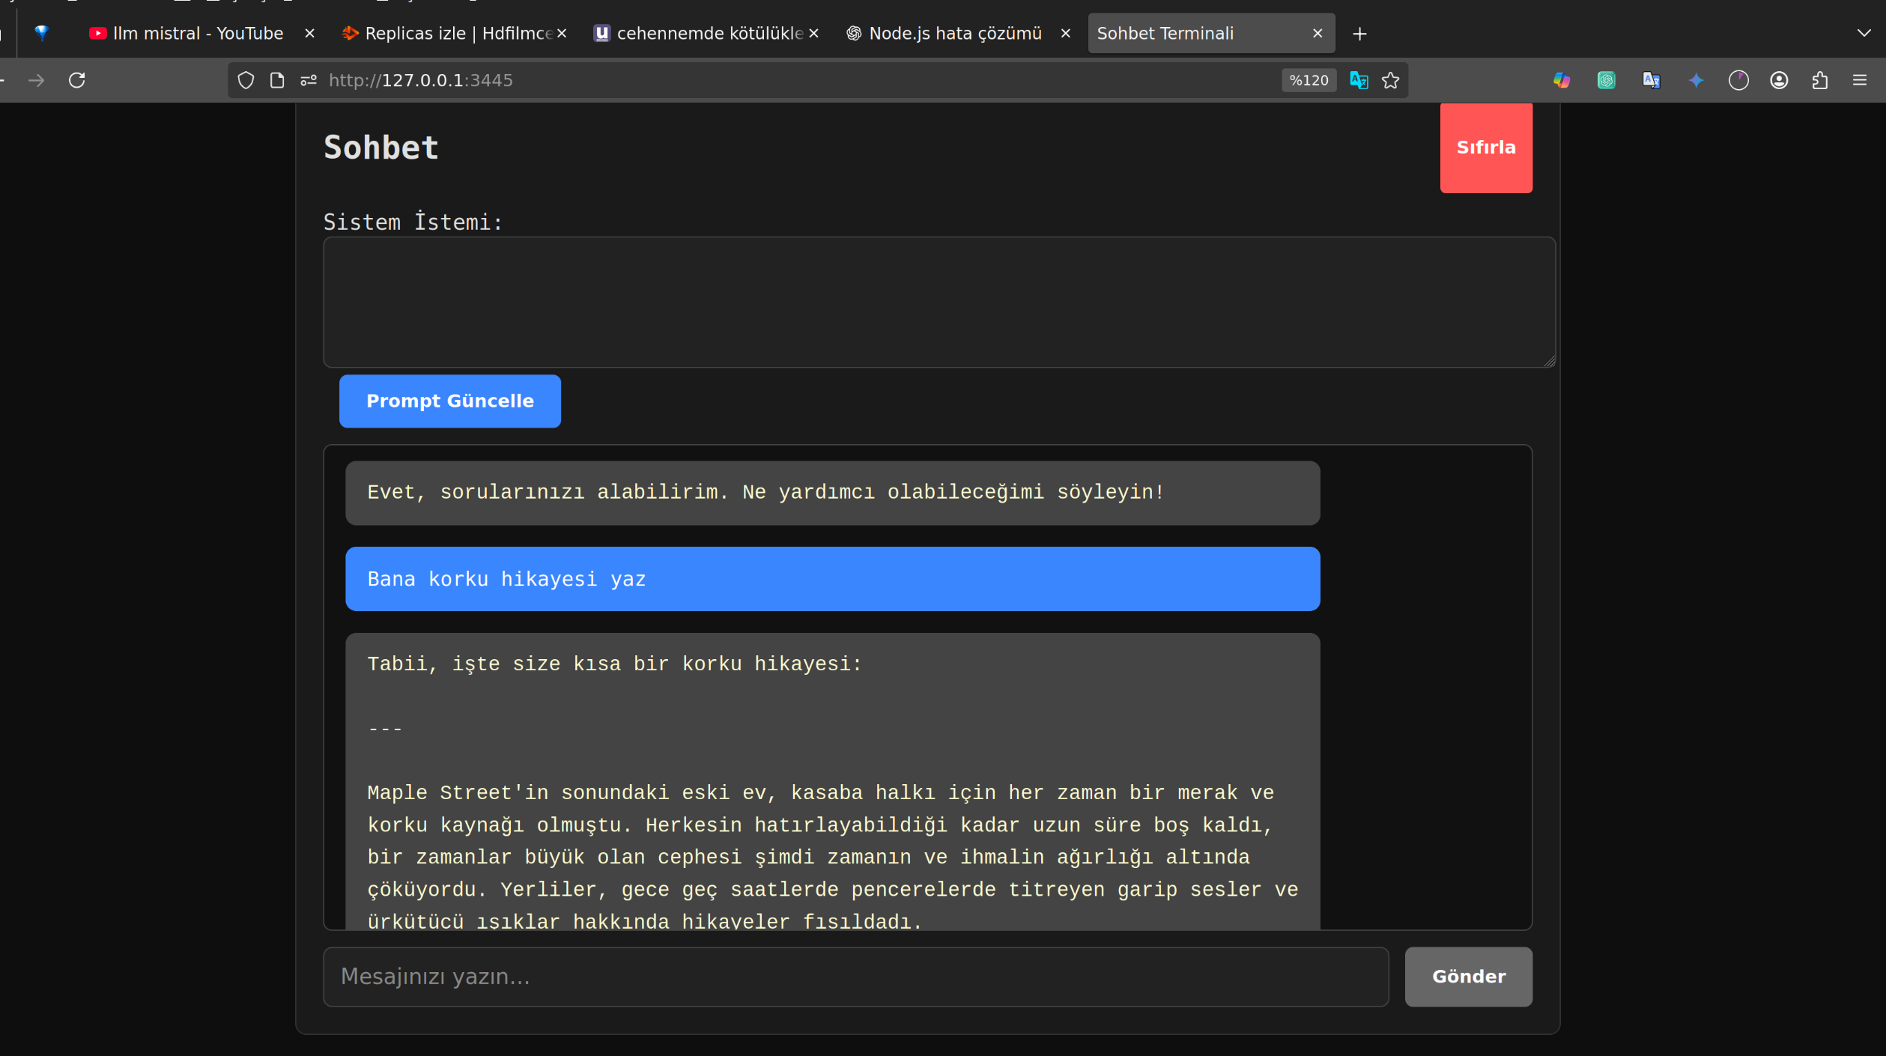Click the translate page icon in address bar
This screenshot has width=1886, height=1056.
click(x=1359, y=80)
